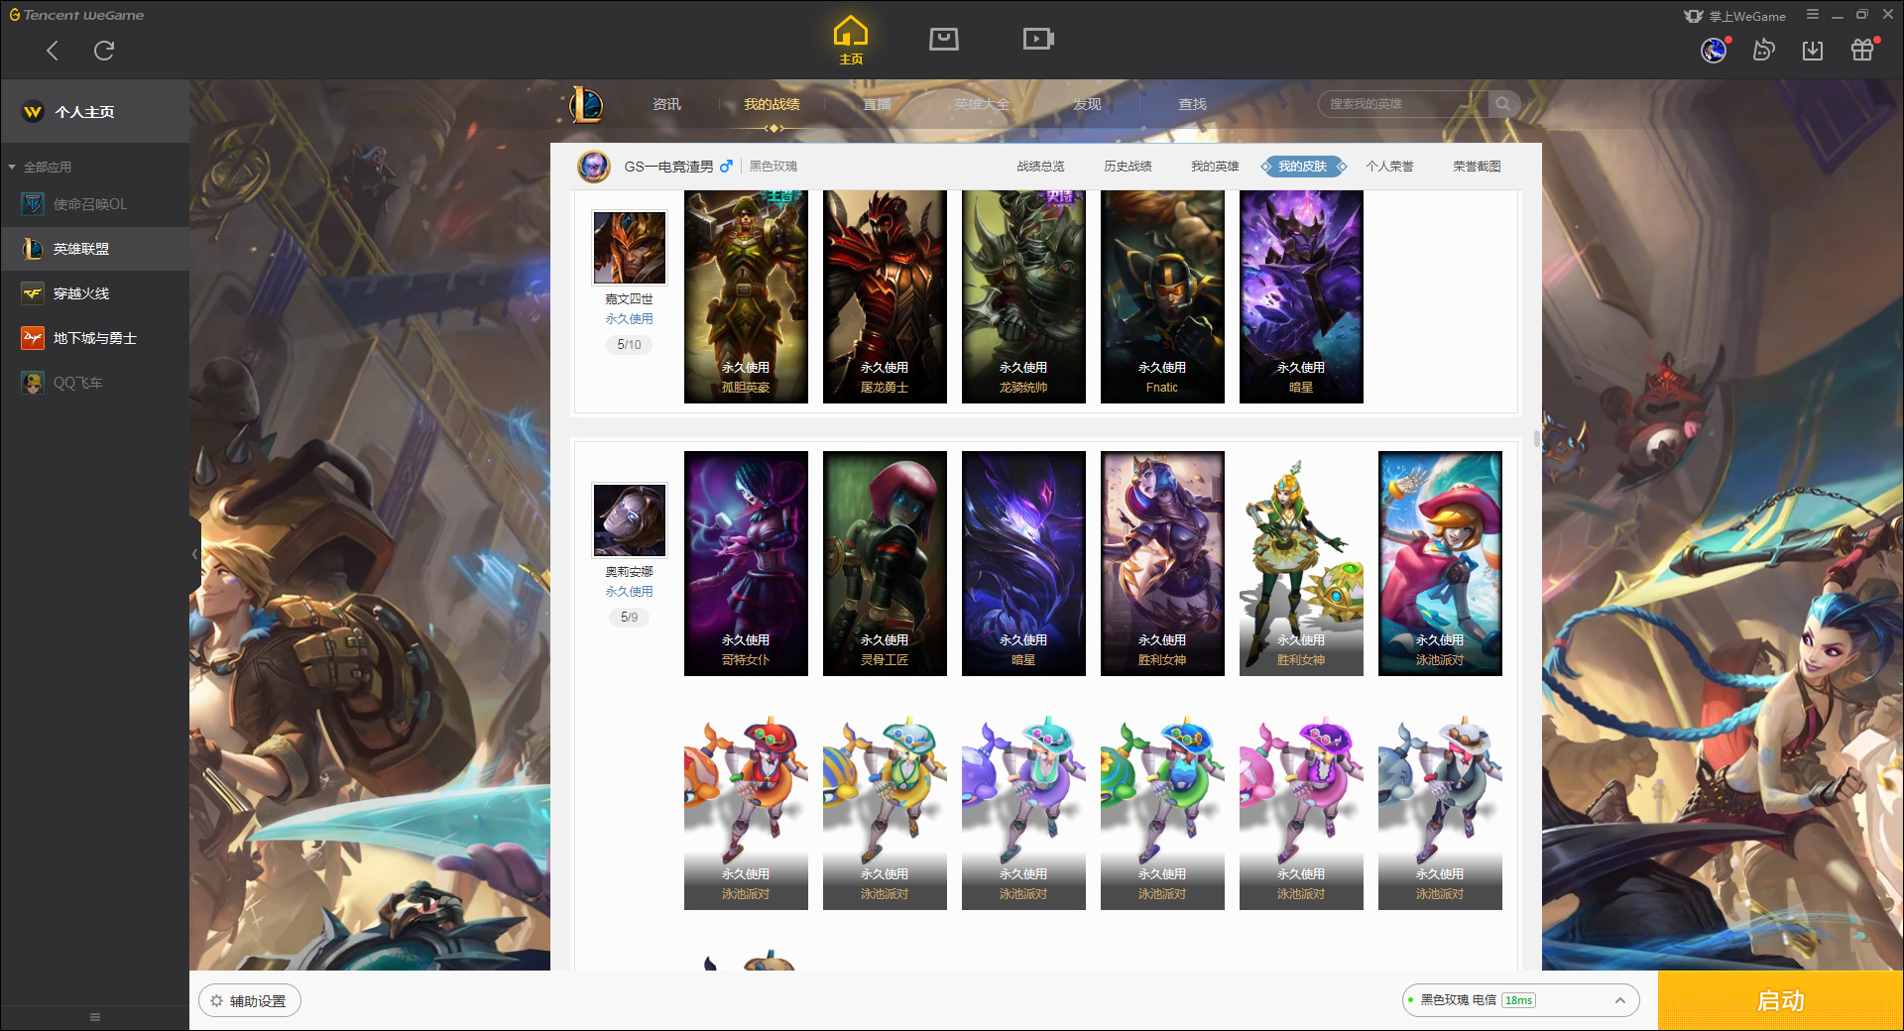The image size is (1904, 1031).
Task: Open the 发现 tab
Action: click(1087, 104)
